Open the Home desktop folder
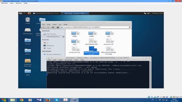The image size is (182, 102). [28, 41]
